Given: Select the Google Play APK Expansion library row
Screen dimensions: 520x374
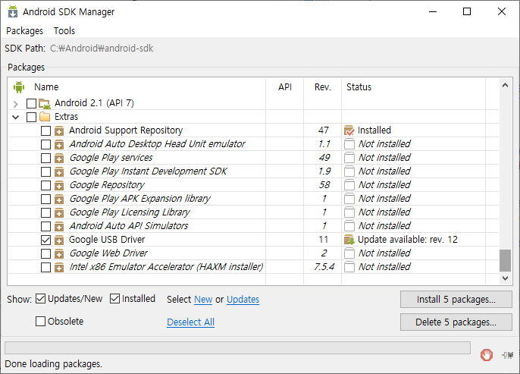Looking at the screenshot, I should click(253, 199).
